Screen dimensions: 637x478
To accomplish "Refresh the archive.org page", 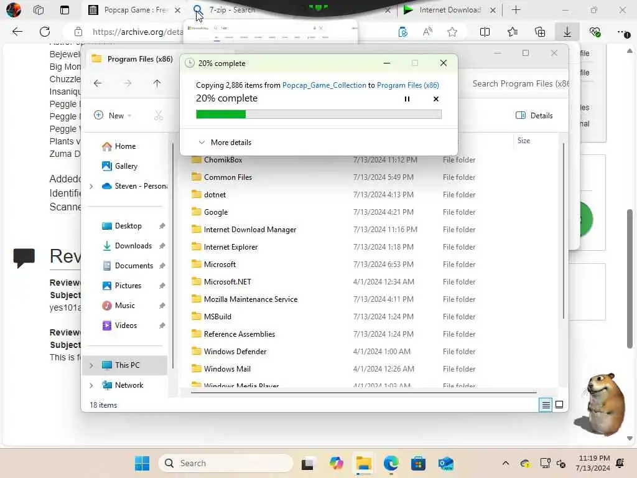I will pos(45,32).
